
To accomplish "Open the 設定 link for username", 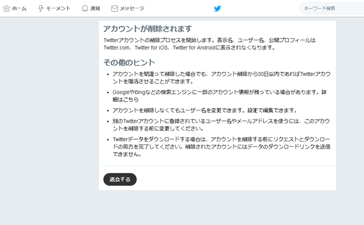I will click(253, 110).
